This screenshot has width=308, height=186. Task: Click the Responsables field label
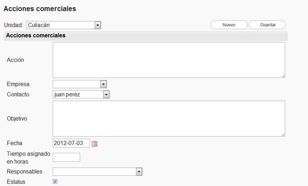point(25,172)
